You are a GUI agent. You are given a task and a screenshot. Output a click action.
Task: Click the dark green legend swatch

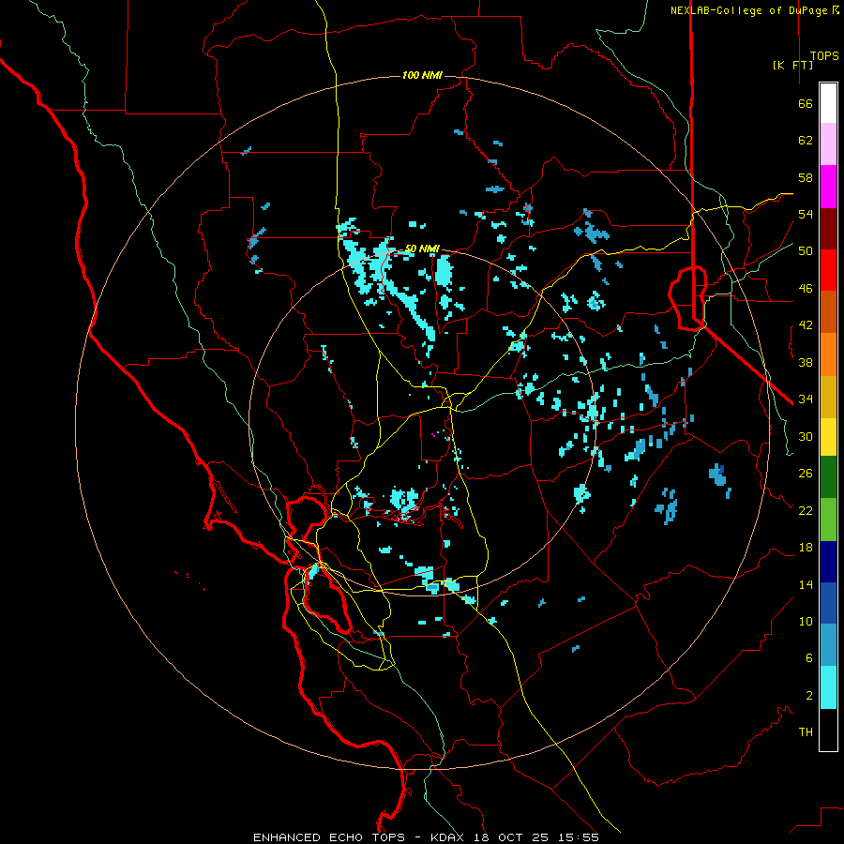828,477
